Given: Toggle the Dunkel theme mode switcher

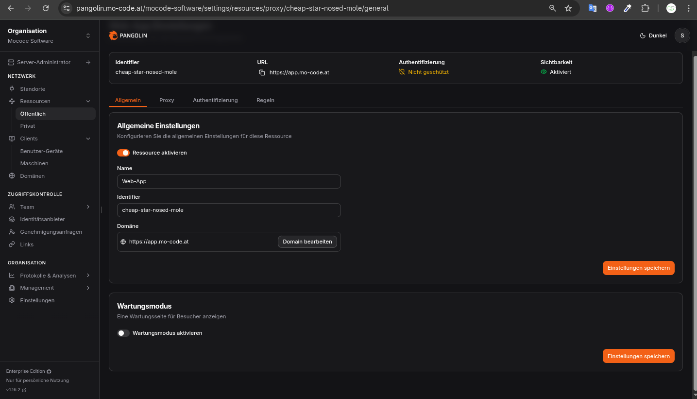Looking at the screenshot, I should (653, 35).
